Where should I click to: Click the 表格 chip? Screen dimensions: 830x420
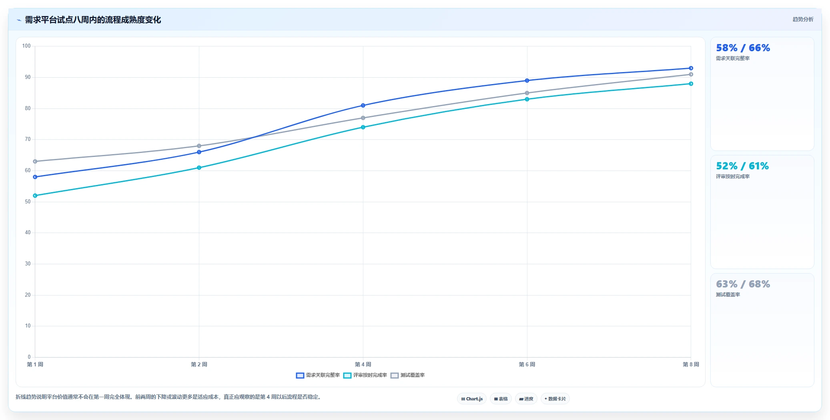501,399
